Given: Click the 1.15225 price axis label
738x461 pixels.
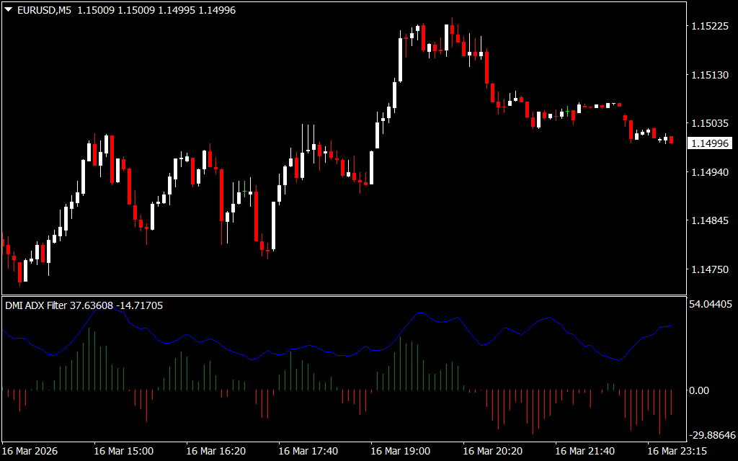Looking at the screenshot, I should [709, 27].
